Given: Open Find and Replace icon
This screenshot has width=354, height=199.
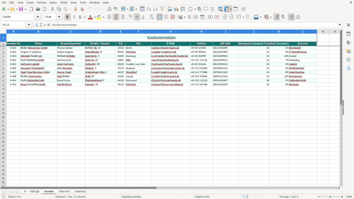Looking at the screenshot, I should [109, 9].
